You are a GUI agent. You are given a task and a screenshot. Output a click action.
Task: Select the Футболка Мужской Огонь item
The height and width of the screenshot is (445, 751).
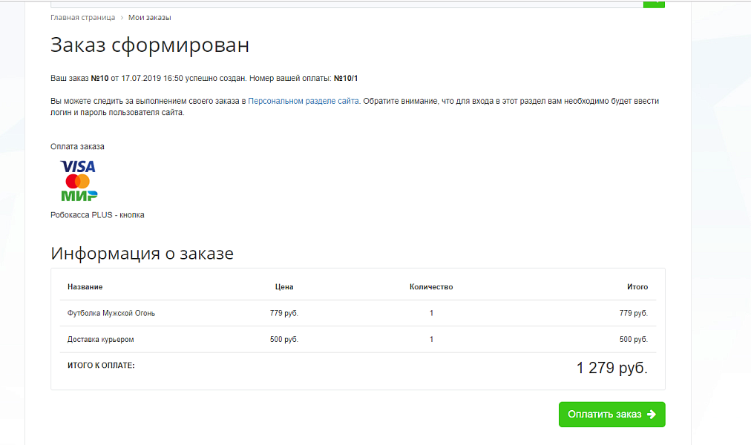(x=111, y=313)
